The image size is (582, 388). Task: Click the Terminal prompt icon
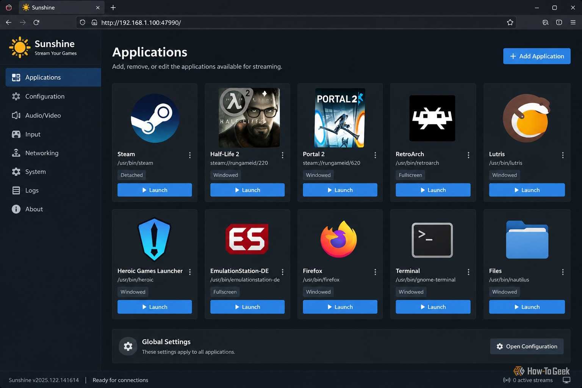[432, 240]
